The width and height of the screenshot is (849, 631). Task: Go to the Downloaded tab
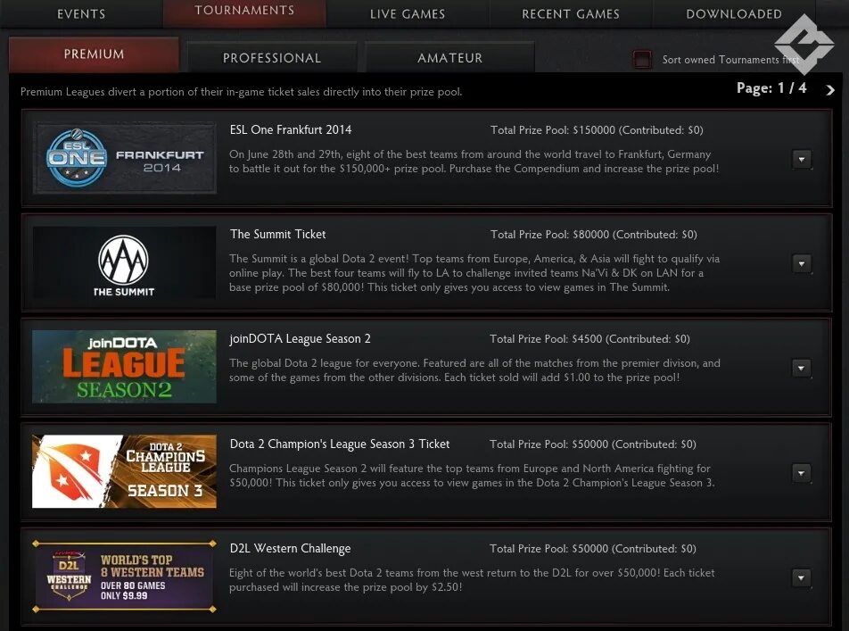[x=734, y=13]
